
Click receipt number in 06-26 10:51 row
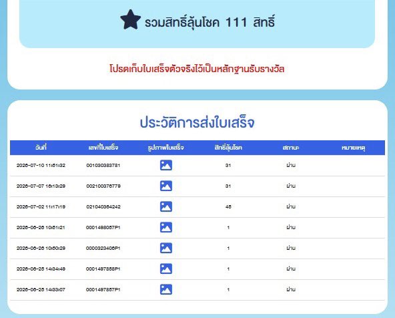[103, 227]
